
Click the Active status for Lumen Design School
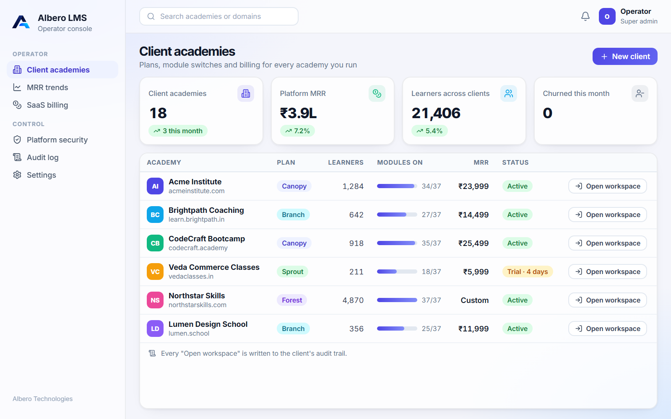click(517, 328)
